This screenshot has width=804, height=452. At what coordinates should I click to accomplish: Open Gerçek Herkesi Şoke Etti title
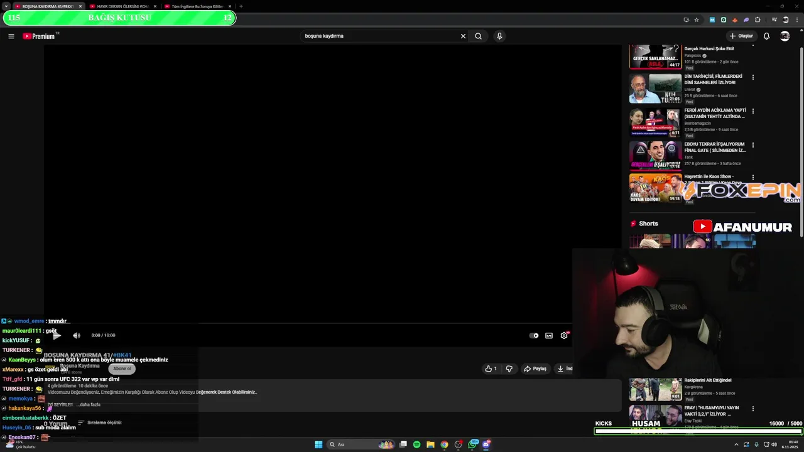[709, 48]
